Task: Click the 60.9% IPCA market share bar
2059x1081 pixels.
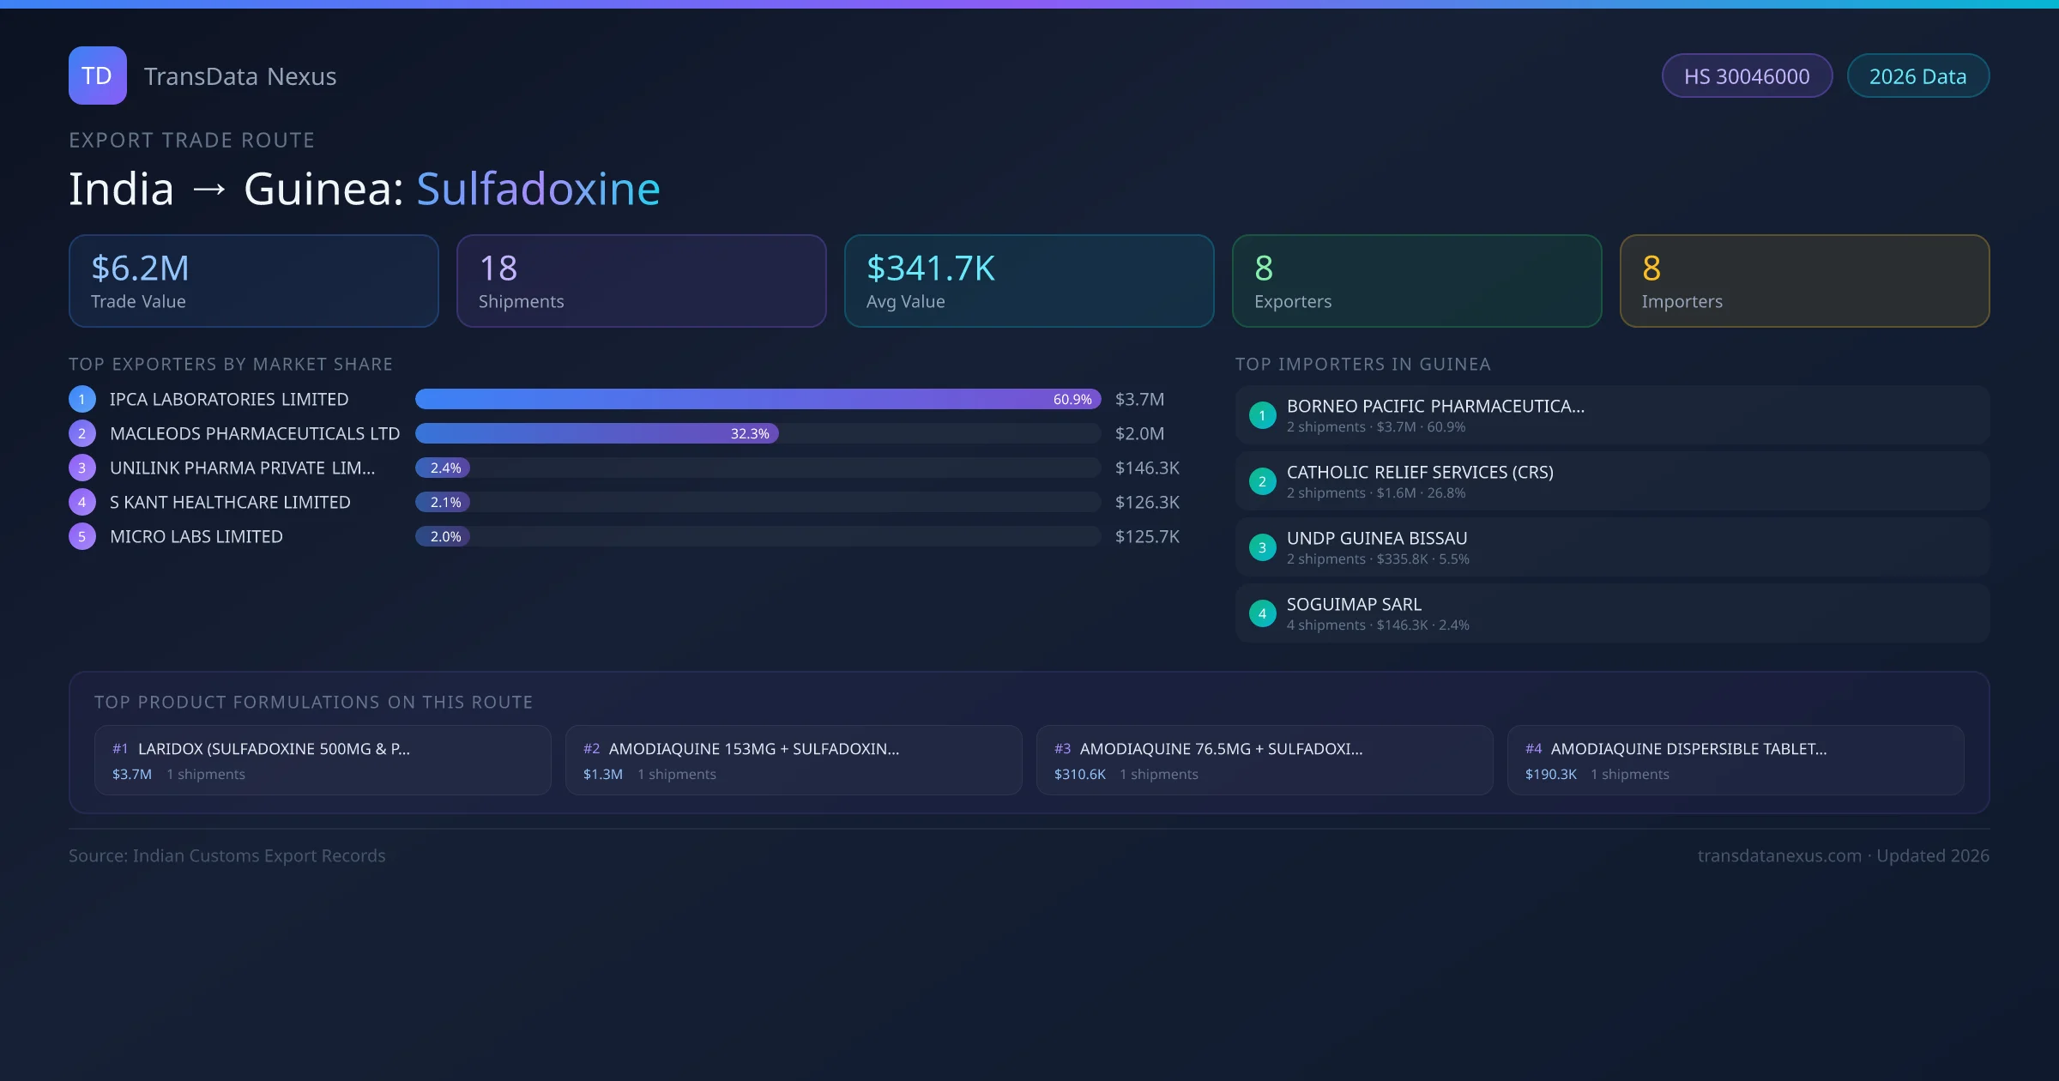Action: coord(758,399)
